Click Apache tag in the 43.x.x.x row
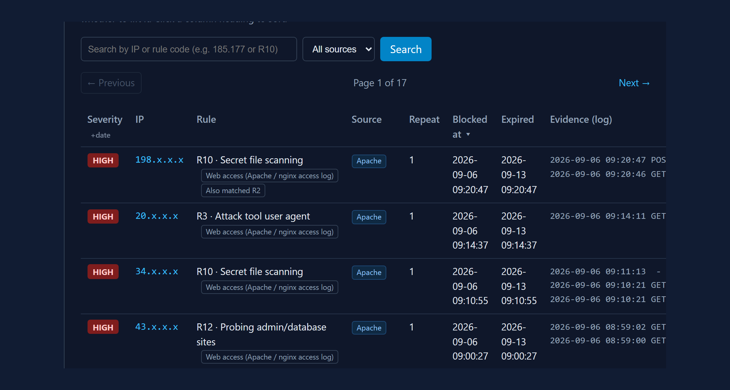The height and width of the screenshot is (390, 730). [x=369, y=328]
